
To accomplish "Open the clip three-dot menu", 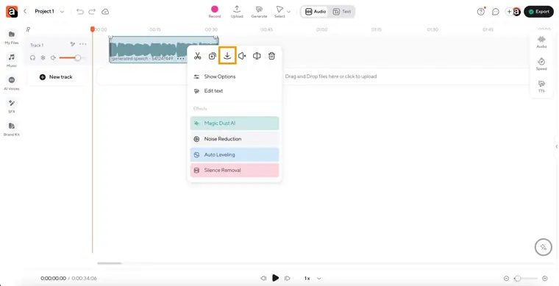I will pyautogui.click(x=181, y=58).
